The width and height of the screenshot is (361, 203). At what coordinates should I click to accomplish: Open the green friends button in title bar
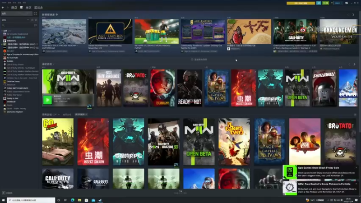point(325,3)
